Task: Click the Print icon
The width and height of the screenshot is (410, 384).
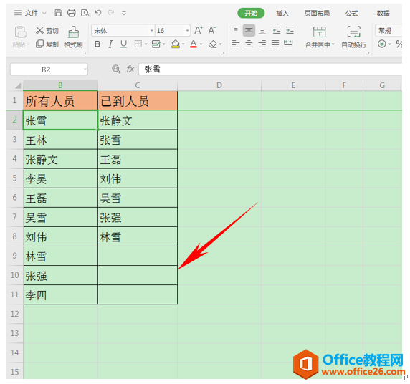Action: click(72, 13)
